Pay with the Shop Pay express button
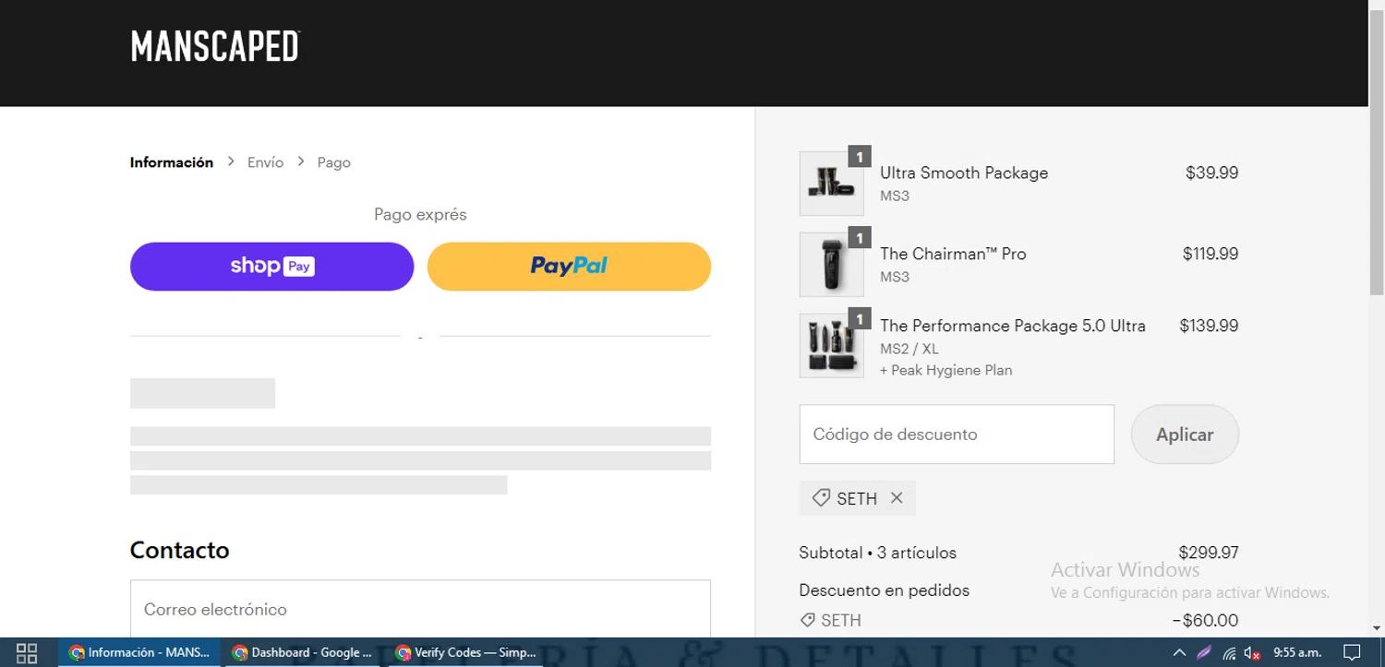This screenshot has height=667, width=1385. 271,267
